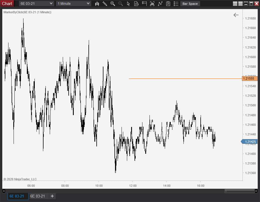
Task: Select the cursor pointer tool
Action: pyautogui.click(x=128, y=4)
